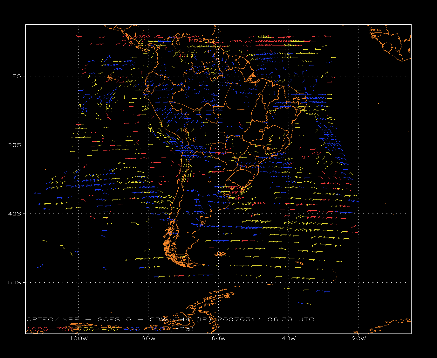Click the CDW CH4 (IR) label

[x=181, y=319]
